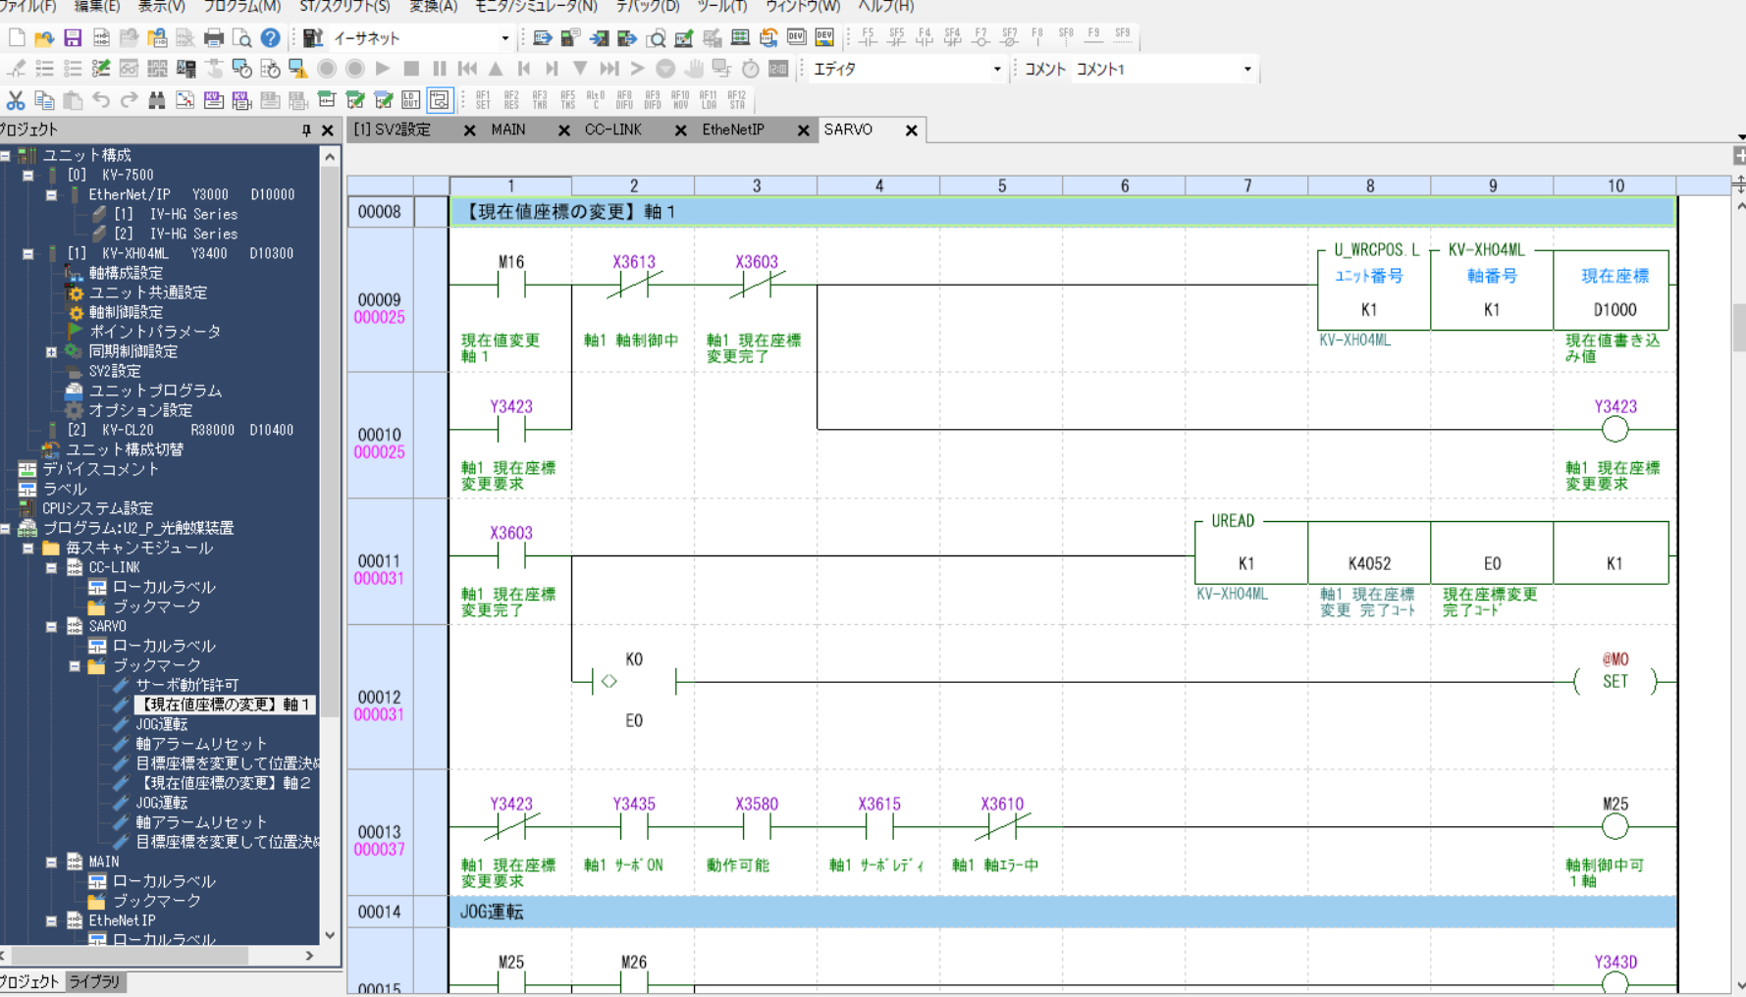Insert normally-closed contact with SF5 icon
The width and height of the screenshot is (1746, 997).
tap(896, 37)
